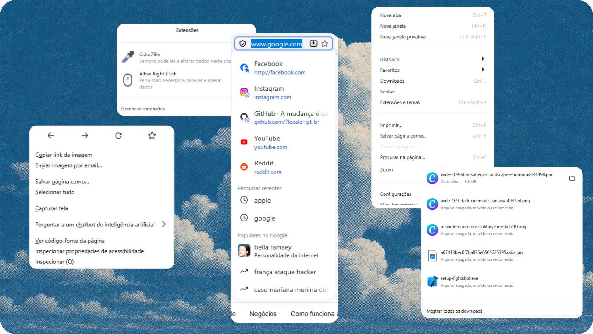Select Extensões e temas menu item
The width and height of the screenshot is (593, 334).
[x=433, y=102]
